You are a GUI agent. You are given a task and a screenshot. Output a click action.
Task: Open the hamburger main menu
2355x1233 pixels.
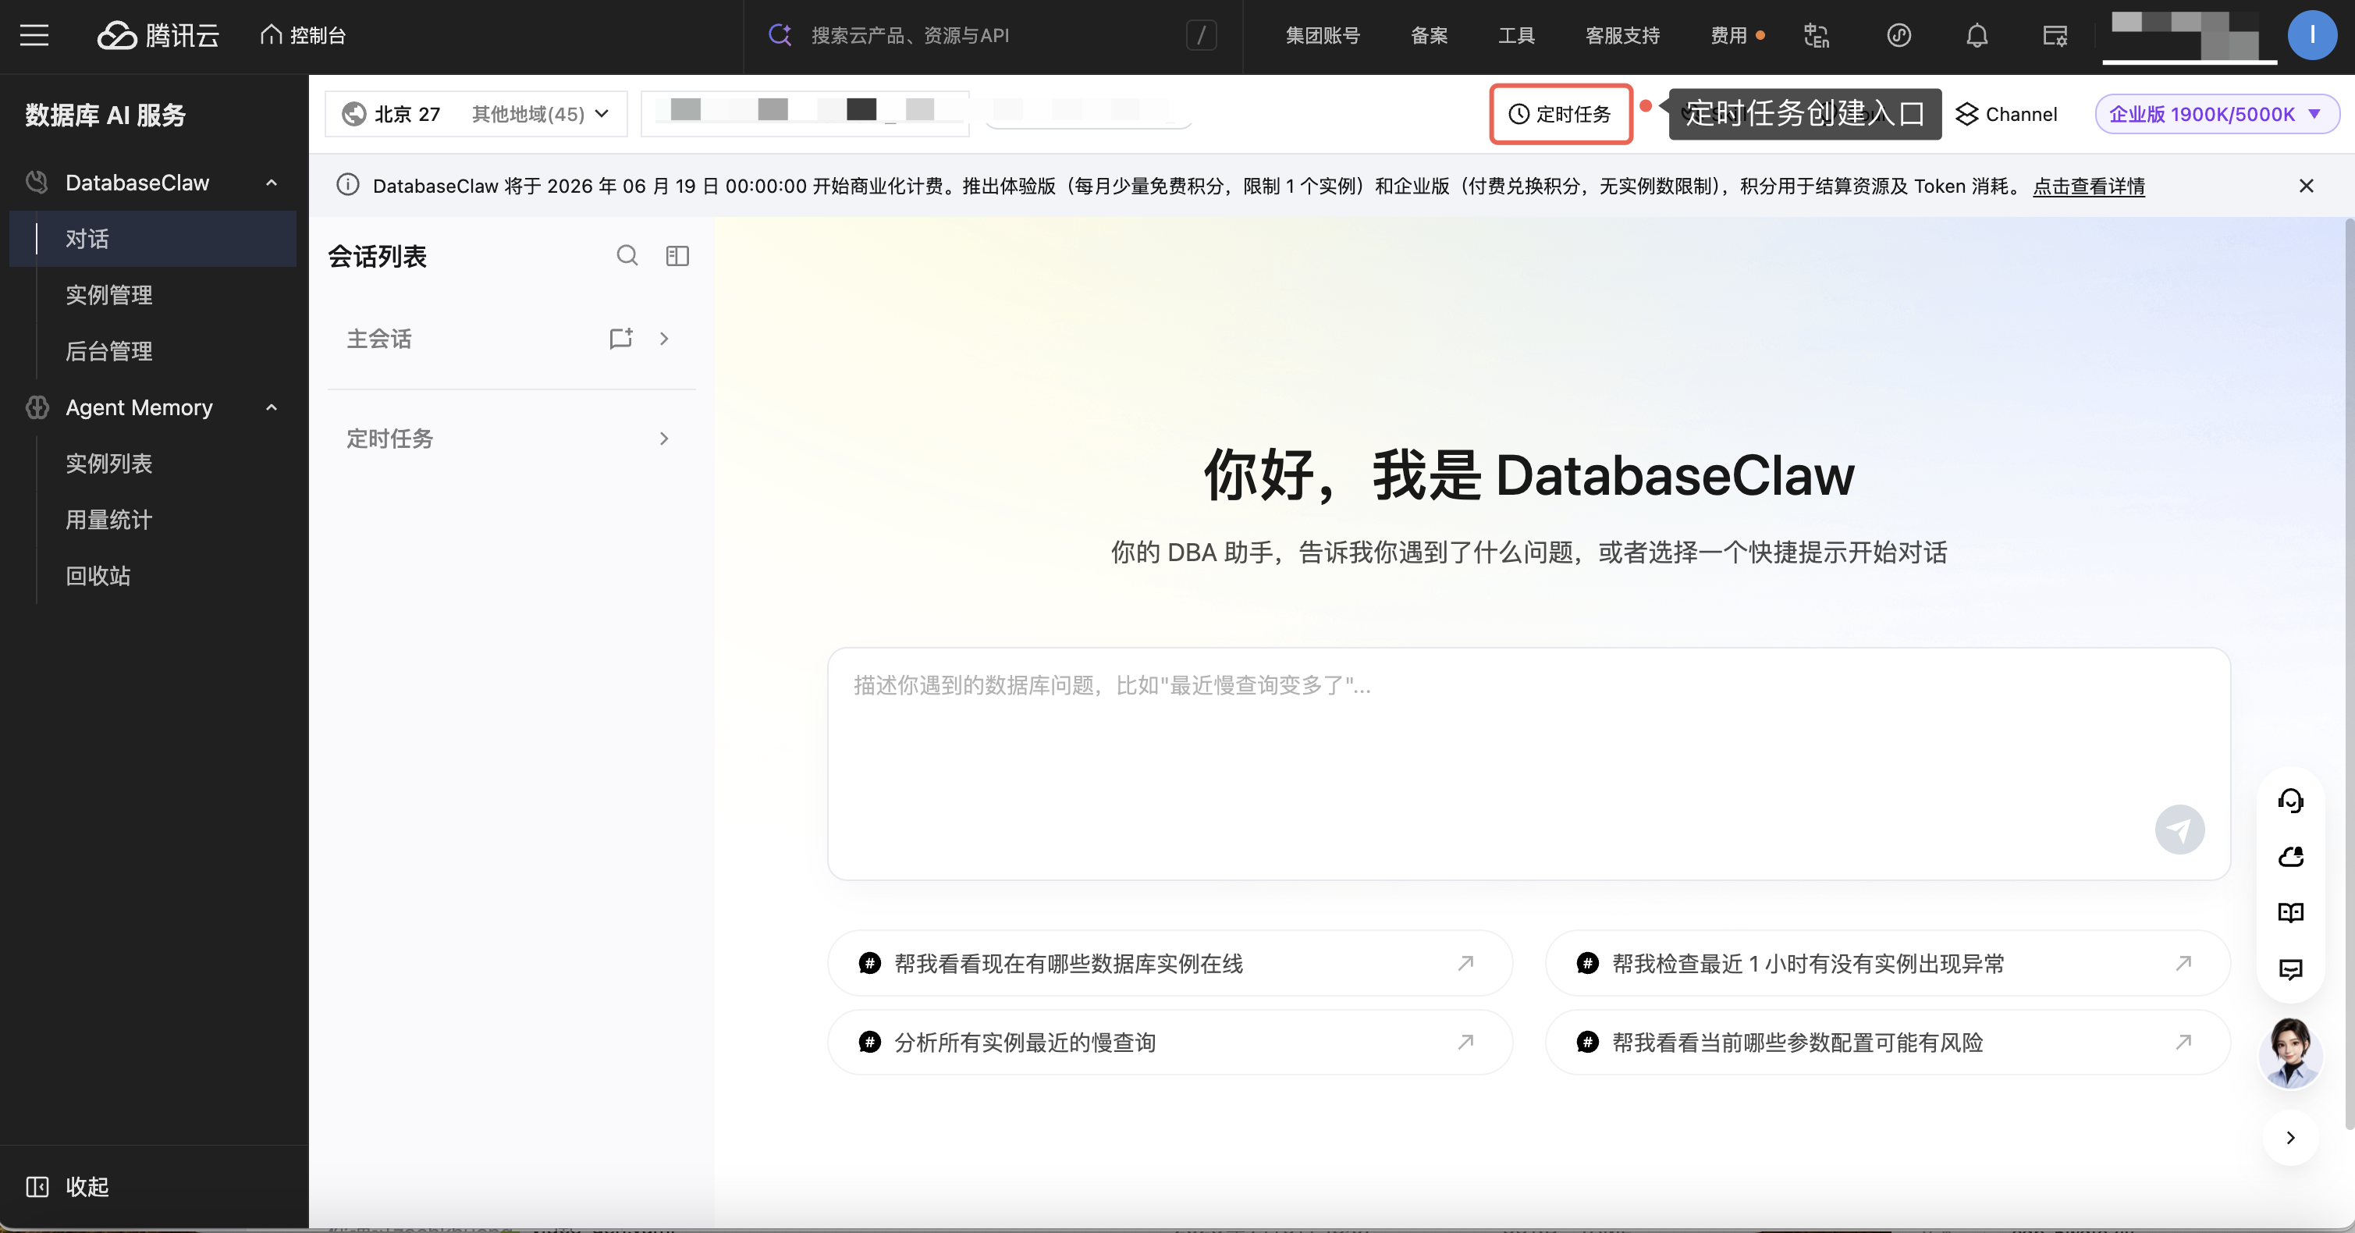[x=35, y=36]
